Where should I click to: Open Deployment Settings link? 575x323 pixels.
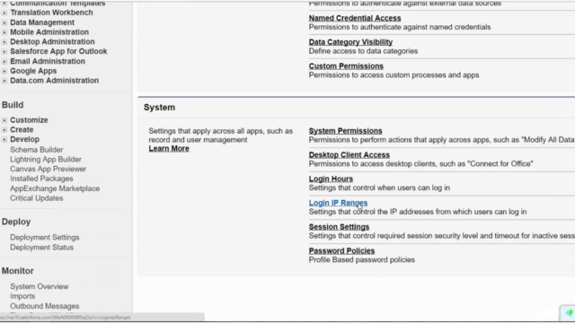click(45, 237)
